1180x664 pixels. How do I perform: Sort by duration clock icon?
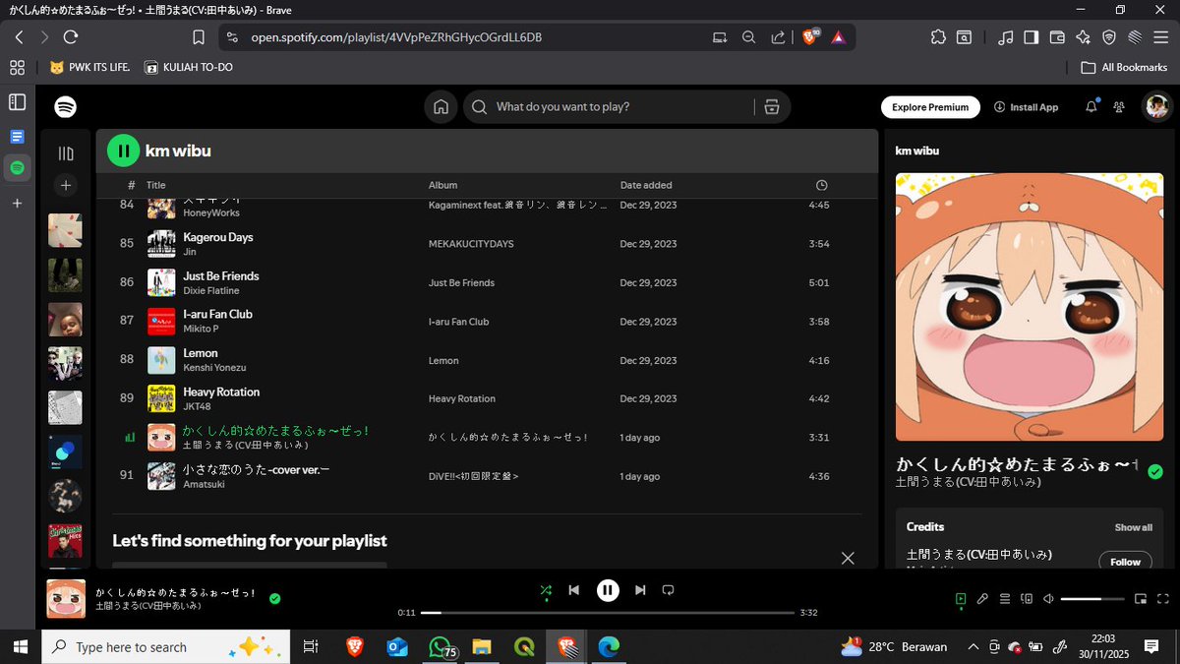coord(822,185)
